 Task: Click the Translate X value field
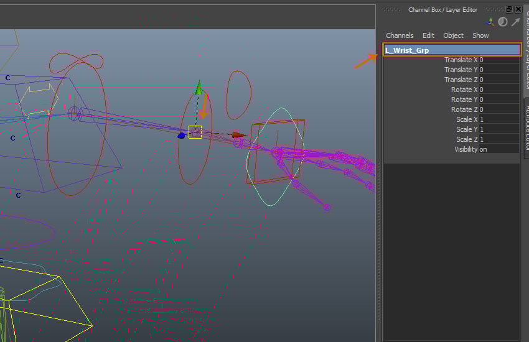pos(498,60)
